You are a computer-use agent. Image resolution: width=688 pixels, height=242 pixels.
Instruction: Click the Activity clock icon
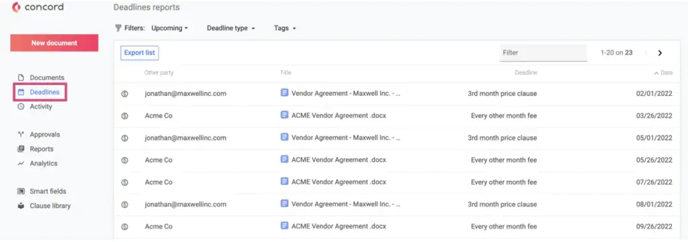(21, 107)
